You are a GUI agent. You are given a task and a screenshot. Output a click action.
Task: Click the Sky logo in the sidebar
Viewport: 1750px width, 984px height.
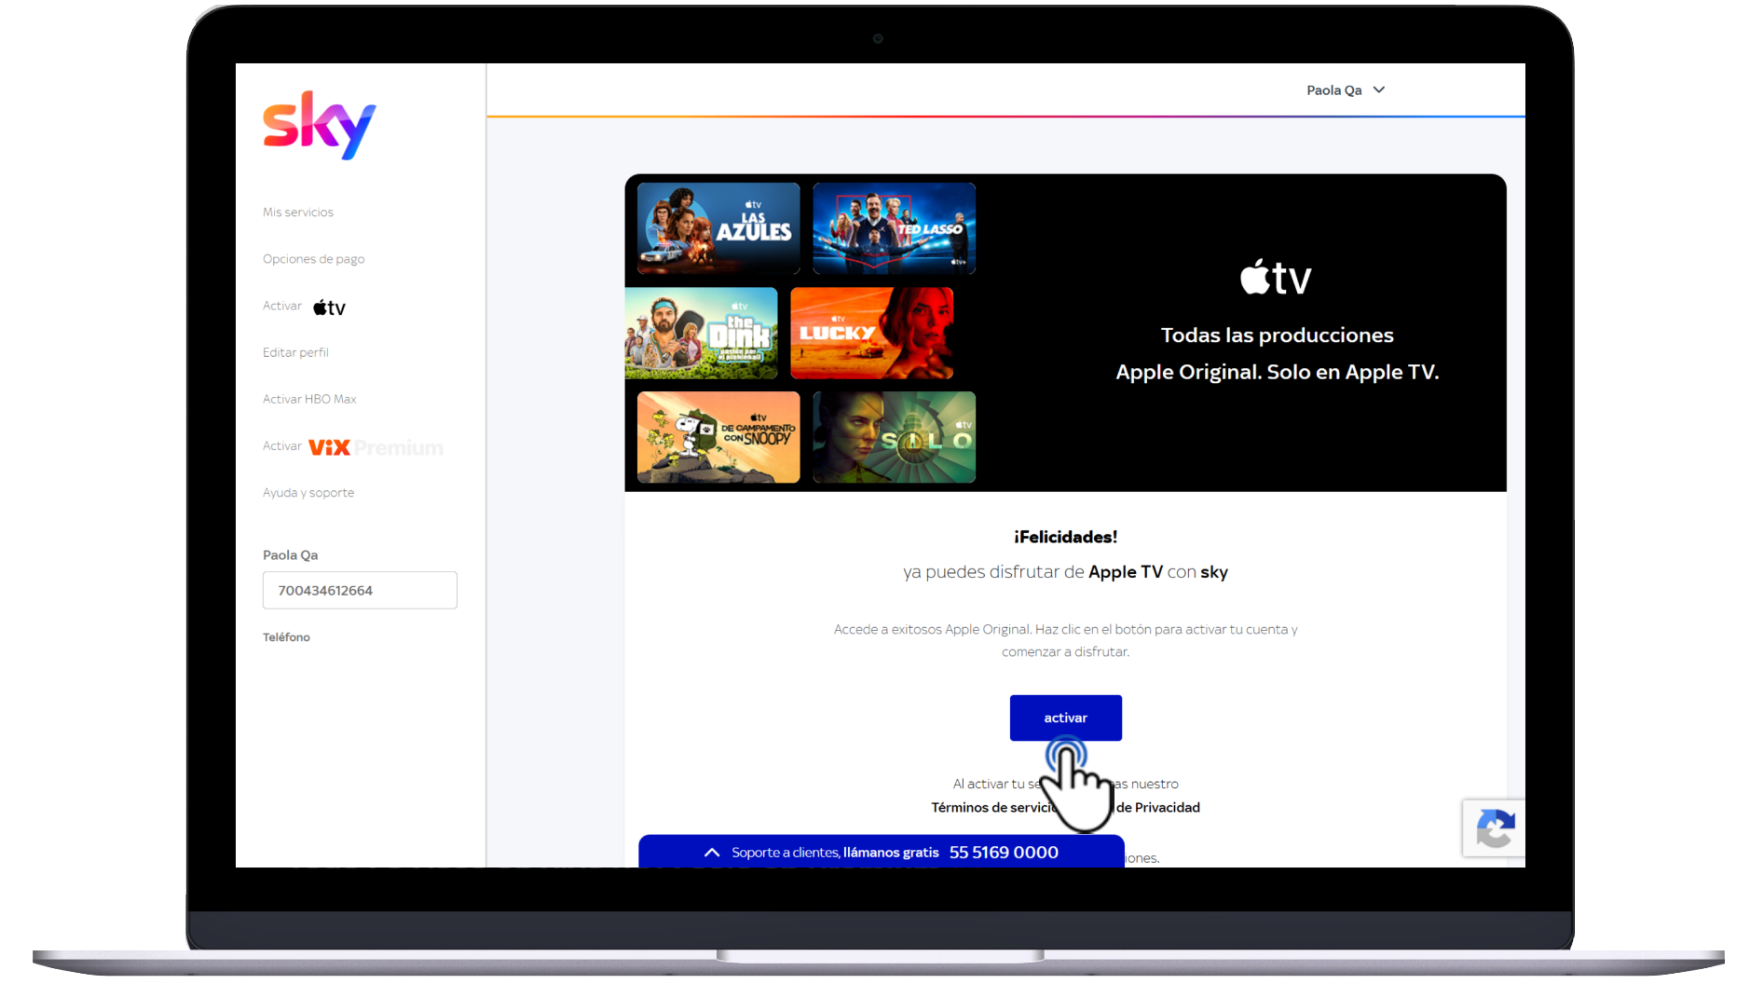tap(319, 125)
